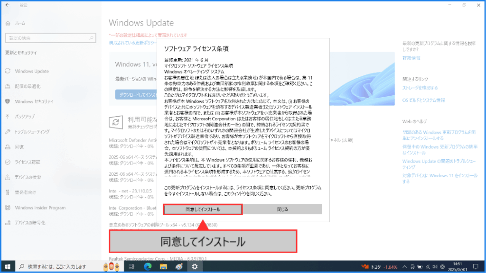Click the volume icon in system tray

(x=435, y=267)
